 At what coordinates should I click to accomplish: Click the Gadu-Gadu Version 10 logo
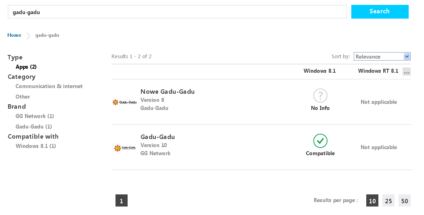coord(124,148)
